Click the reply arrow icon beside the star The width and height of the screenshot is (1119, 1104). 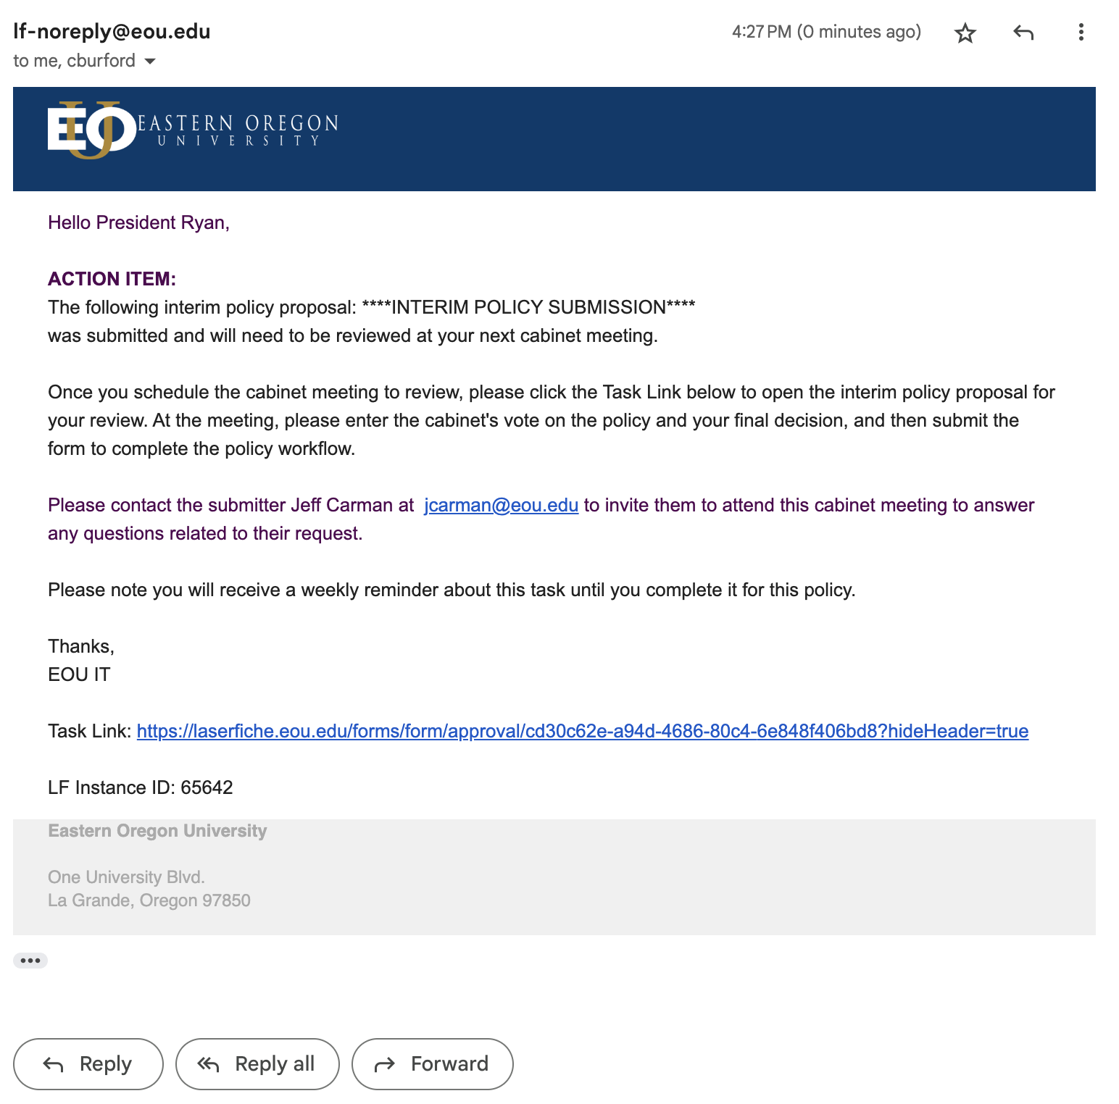[x=1023, y=33]
